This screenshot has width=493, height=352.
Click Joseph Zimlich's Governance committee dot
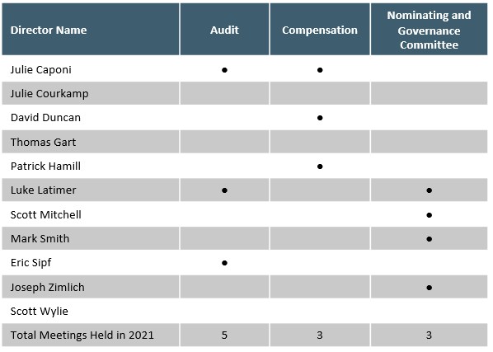(430, 287)
